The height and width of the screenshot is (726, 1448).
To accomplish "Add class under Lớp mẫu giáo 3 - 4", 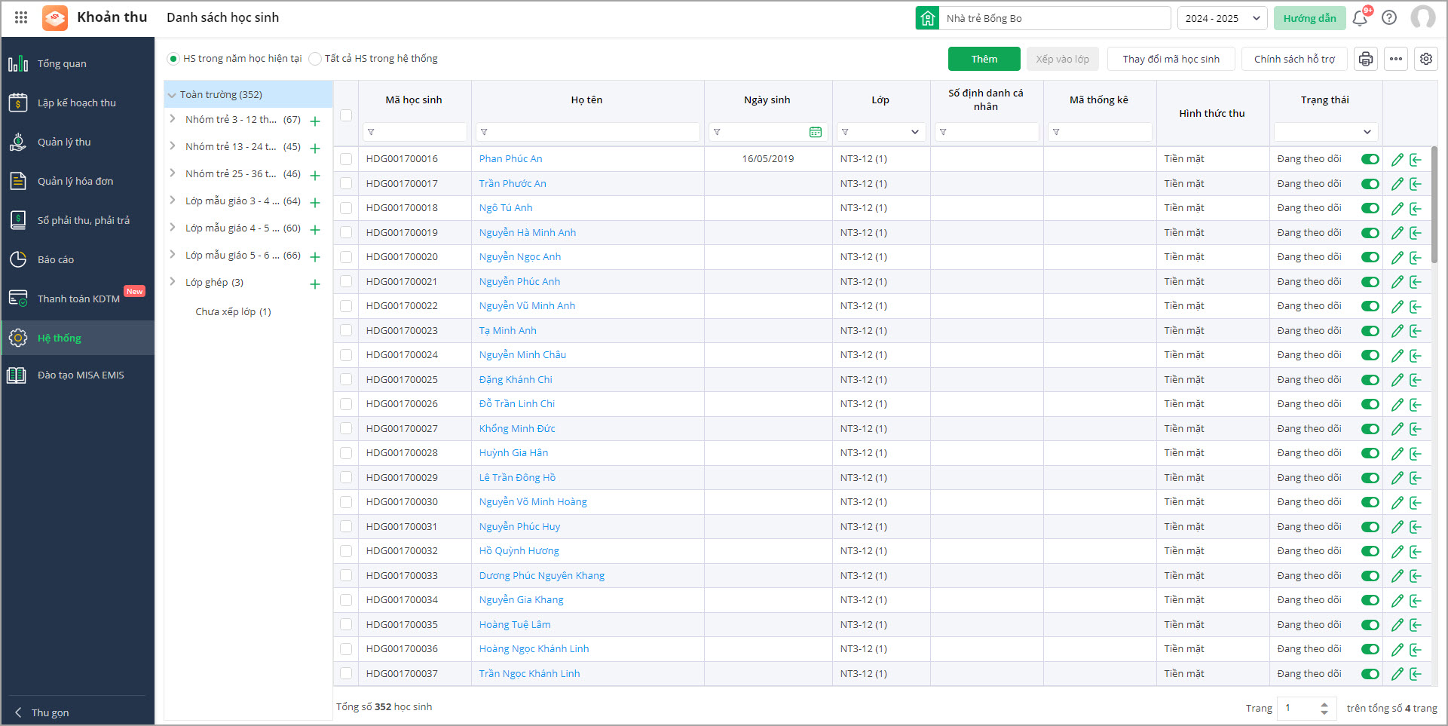I will click(x=315, y=202).
